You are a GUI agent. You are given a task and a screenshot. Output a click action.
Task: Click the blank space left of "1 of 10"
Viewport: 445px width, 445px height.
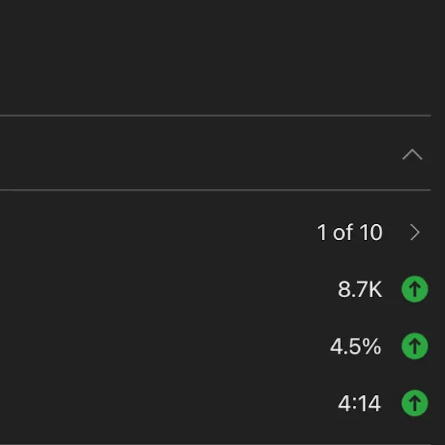[157, 232]
